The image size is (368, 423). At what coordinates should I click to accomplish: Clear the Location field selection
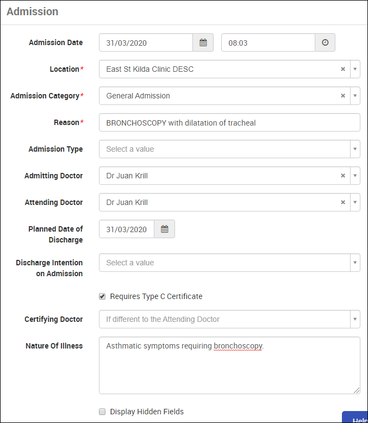[342, 69]
